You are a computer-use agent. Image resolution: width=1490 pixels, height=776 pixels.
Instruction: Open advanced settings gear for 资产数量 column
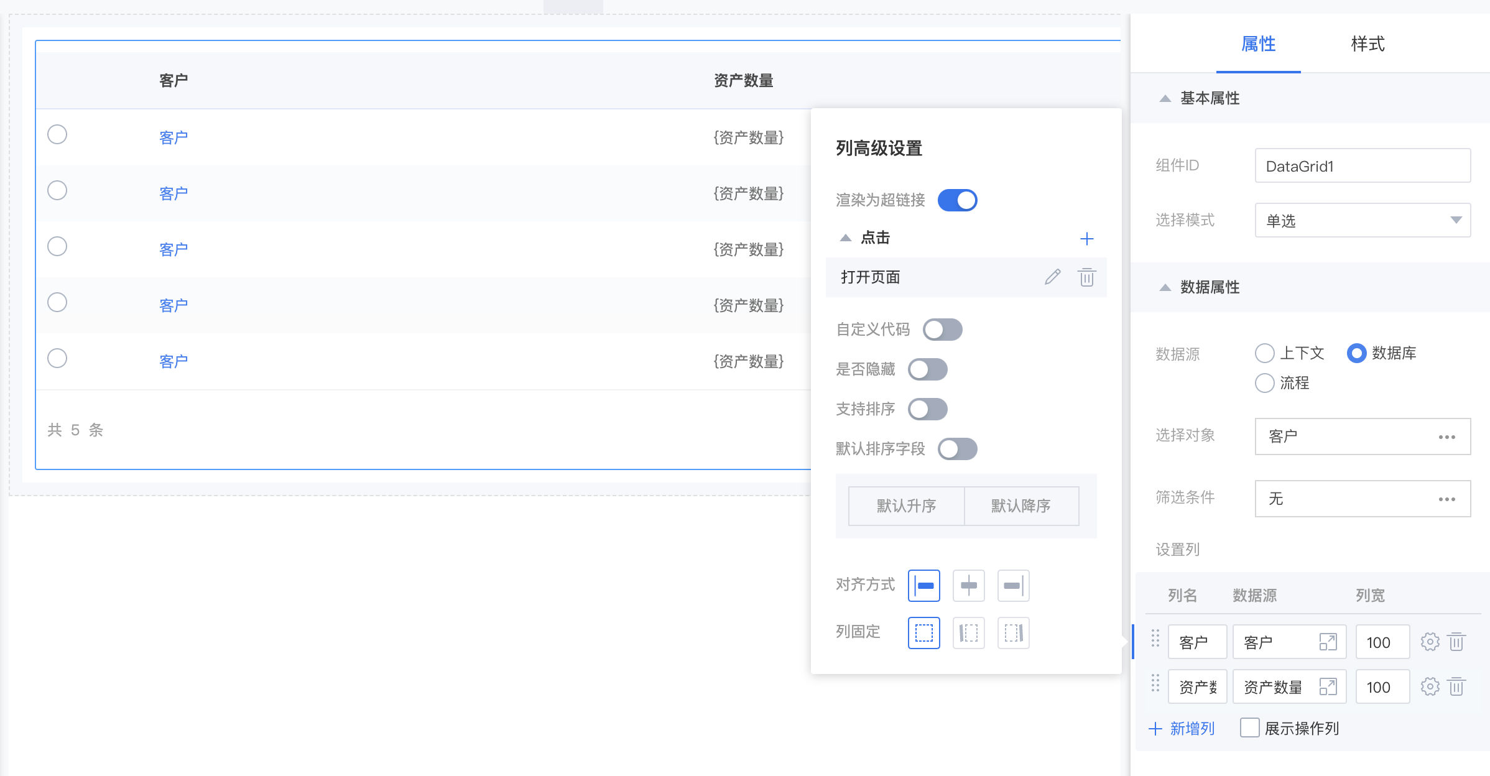click(x=1430, y=686)
